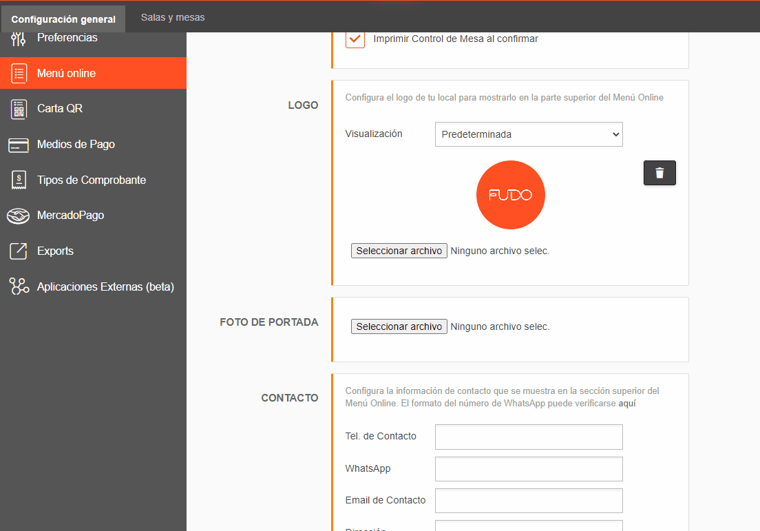Image resolution: width=760 pixels, height=531 pixels.
Task: Click the FUDO logo image
Action: coord(510,195)
